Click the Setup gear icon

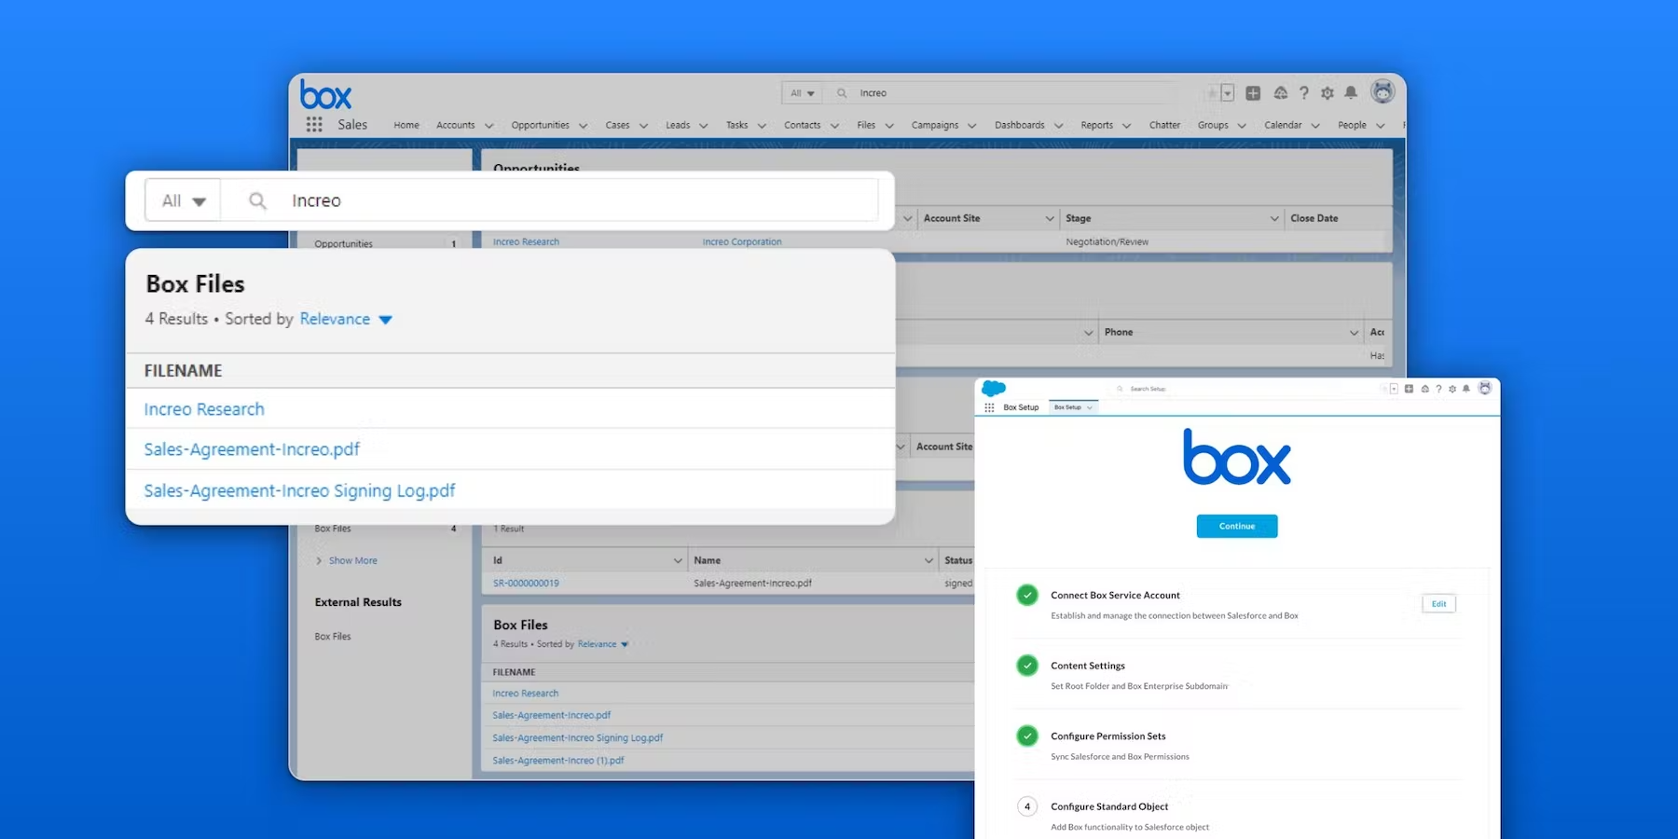1327,92
